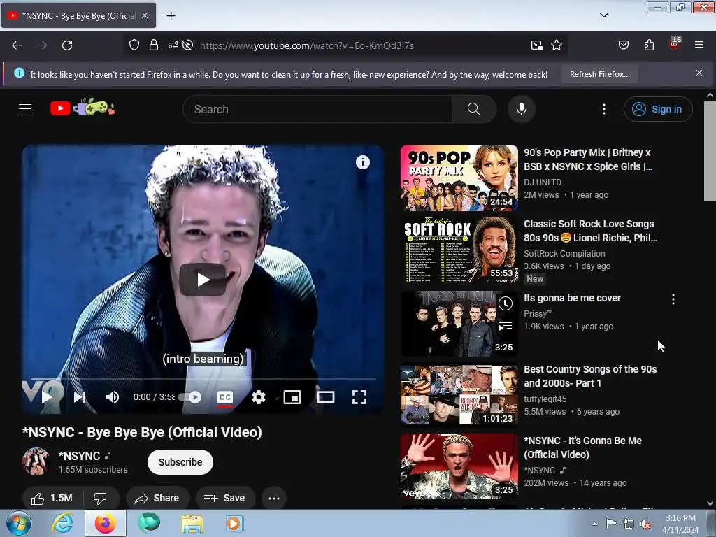Go back in Firefox
Image resolution: width=716 pixels, height=537 pixels.
[17, 45]
